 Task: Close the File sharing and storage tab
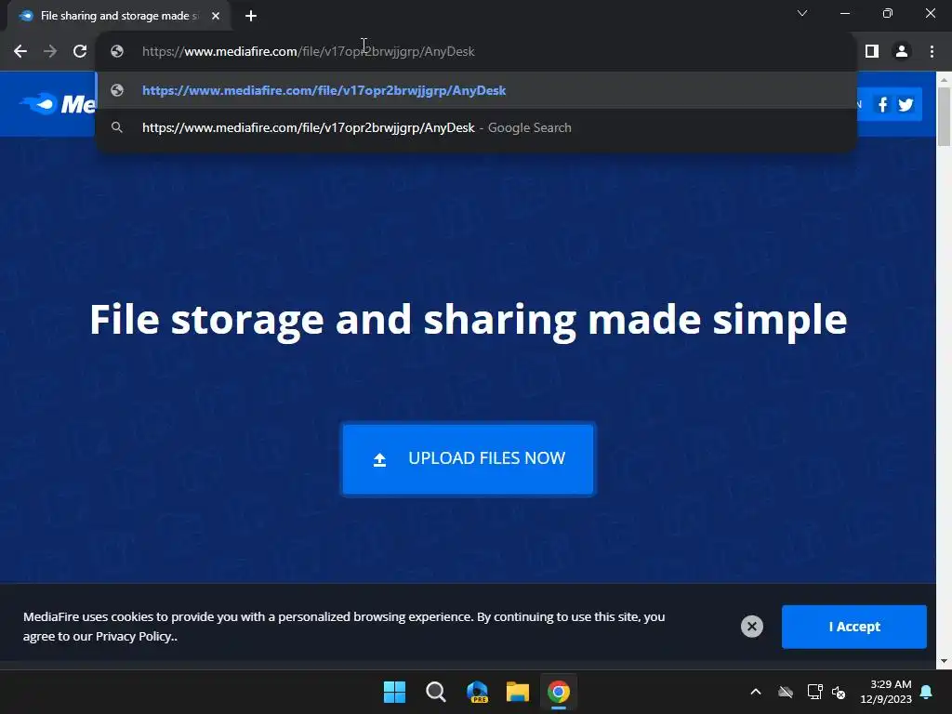pos(216,16)
